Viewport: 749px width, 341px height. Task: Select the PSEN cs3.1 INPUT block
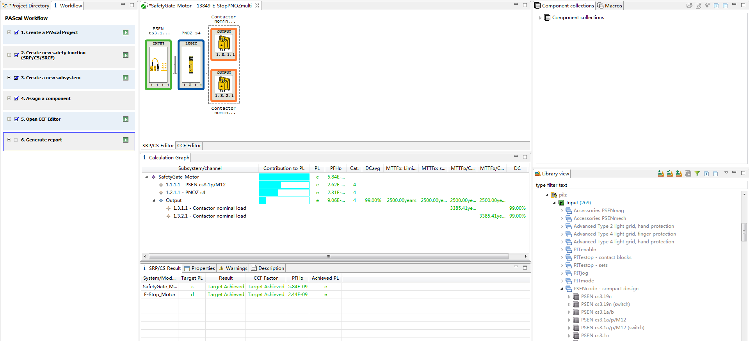pyautogui.click(x=158, y=65)
